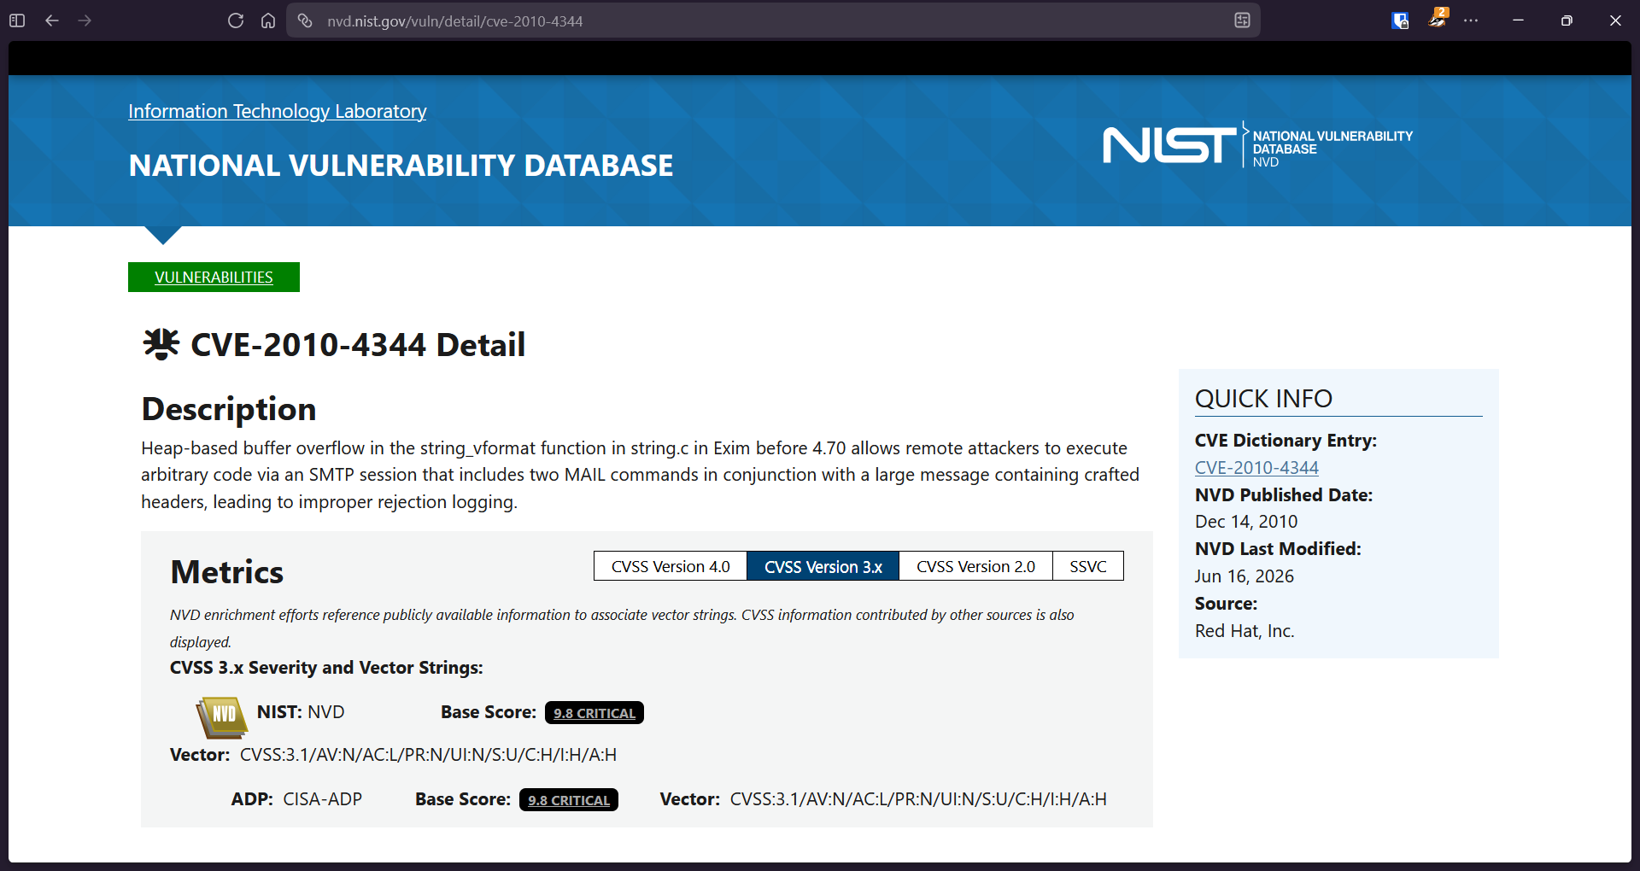This screenshot has height=871, width=1640.
Task: Select CVSS Version 2.0 tab
Action: (975, 566)
